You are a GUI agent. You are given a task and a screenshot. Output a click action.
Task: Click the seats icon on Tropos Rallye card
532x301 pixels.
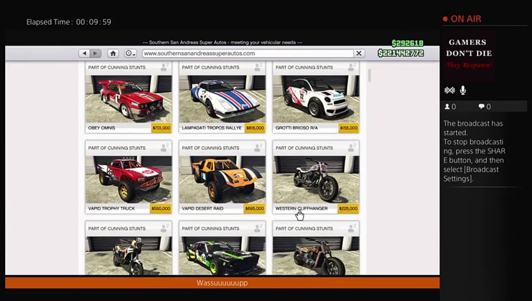pyautogui.click(x=258, y=67)
